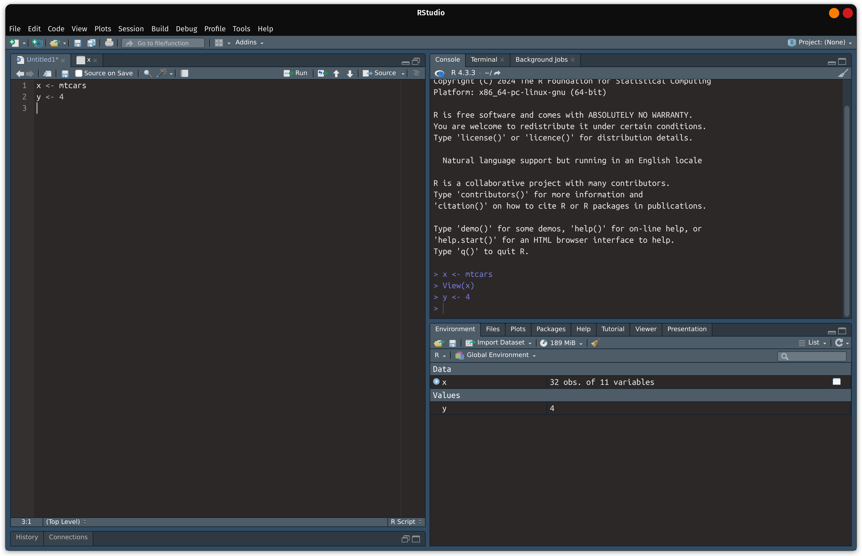Expand the x object in the Environment pane
862x556 pixels.
click(436, 382)
